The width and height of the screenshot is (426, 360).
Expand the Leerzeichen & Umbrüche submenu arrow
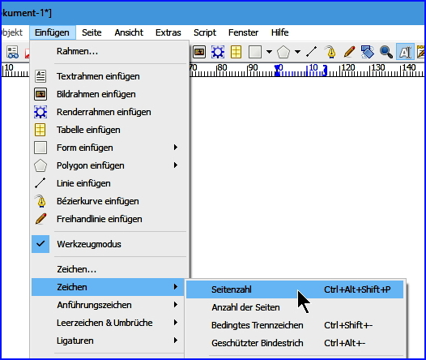(x=176, y=323)
